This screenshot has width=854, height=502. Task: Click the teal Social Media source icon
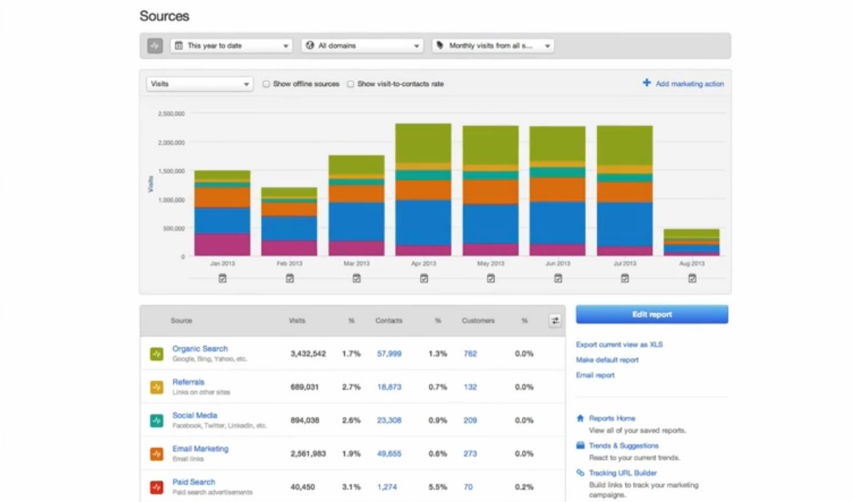pos(156,420)
